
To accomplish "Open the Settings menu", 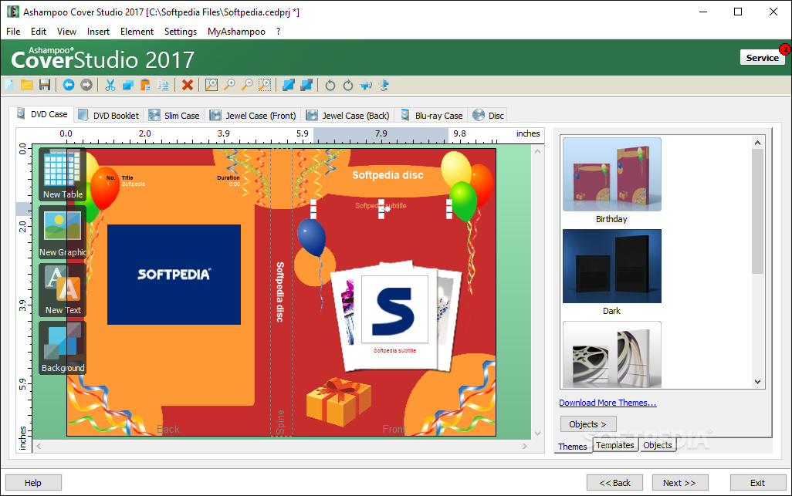I will [181, 32].
